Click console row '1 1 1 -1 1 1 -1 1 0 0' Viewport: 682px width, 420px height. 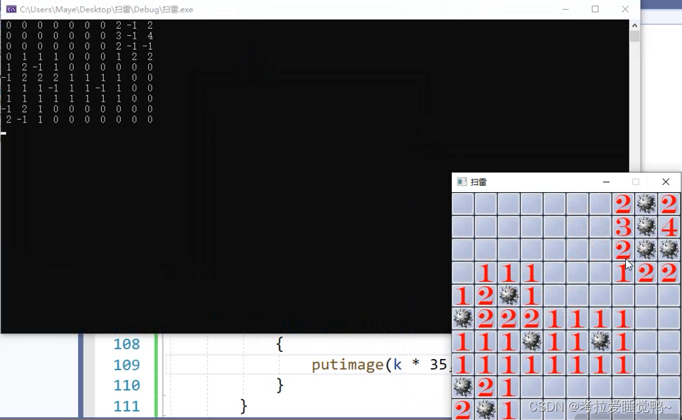pos(79,88)
